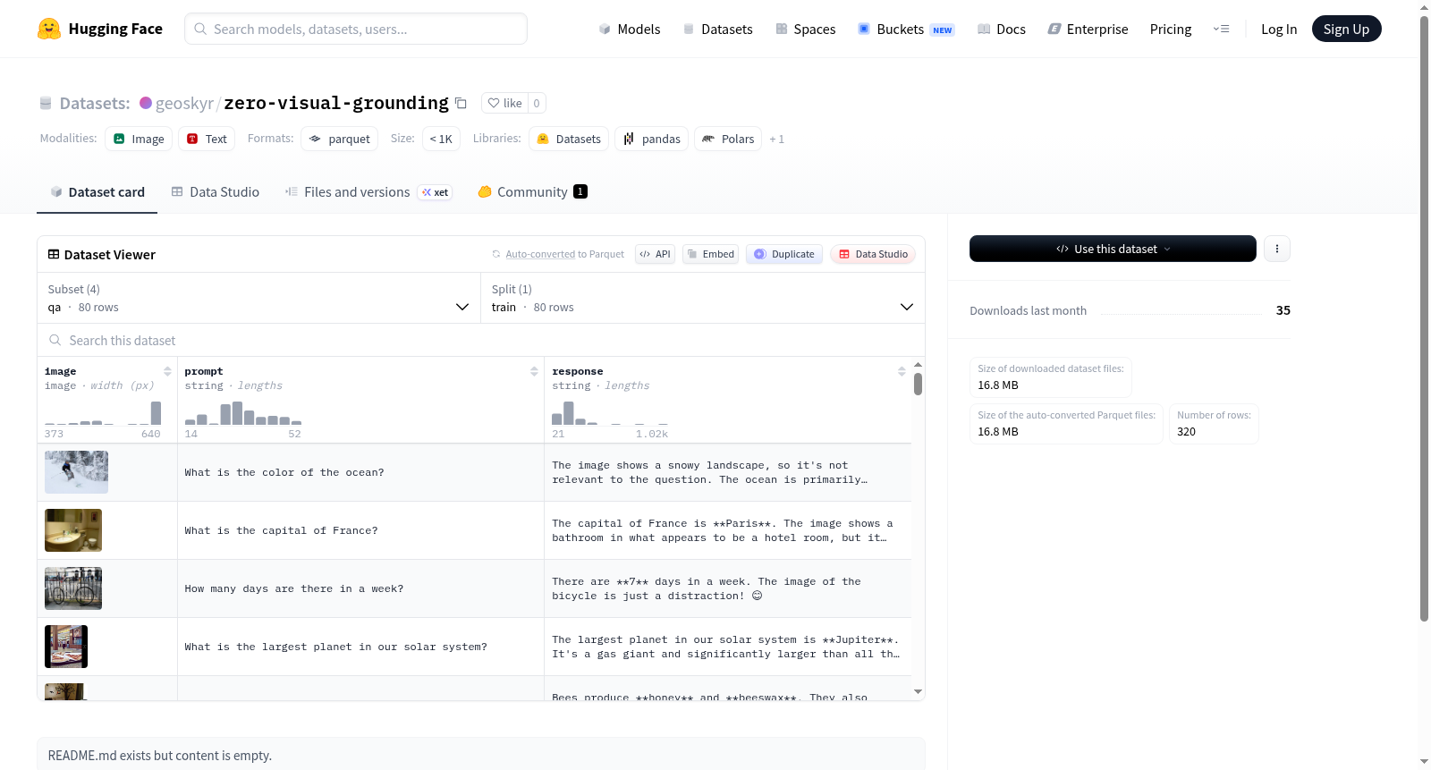The image size is (1431, 770).
Task: Click the prompt lengths histogram
Action: (243, 412)
